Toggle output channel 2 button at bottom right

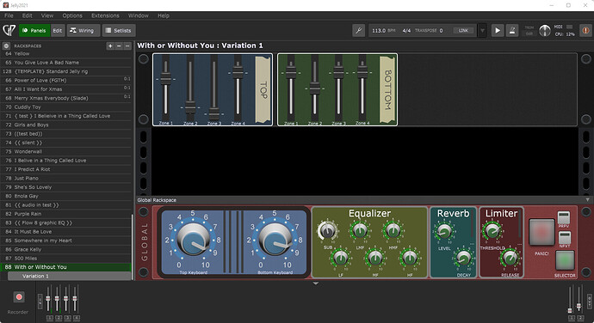point(580,318)
